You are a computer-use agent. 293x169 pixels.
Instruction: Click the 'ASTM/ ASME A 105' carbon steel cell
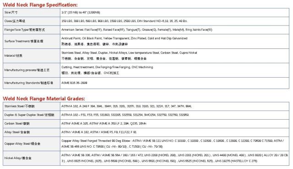pyautogui.click(x=104, y=123)
